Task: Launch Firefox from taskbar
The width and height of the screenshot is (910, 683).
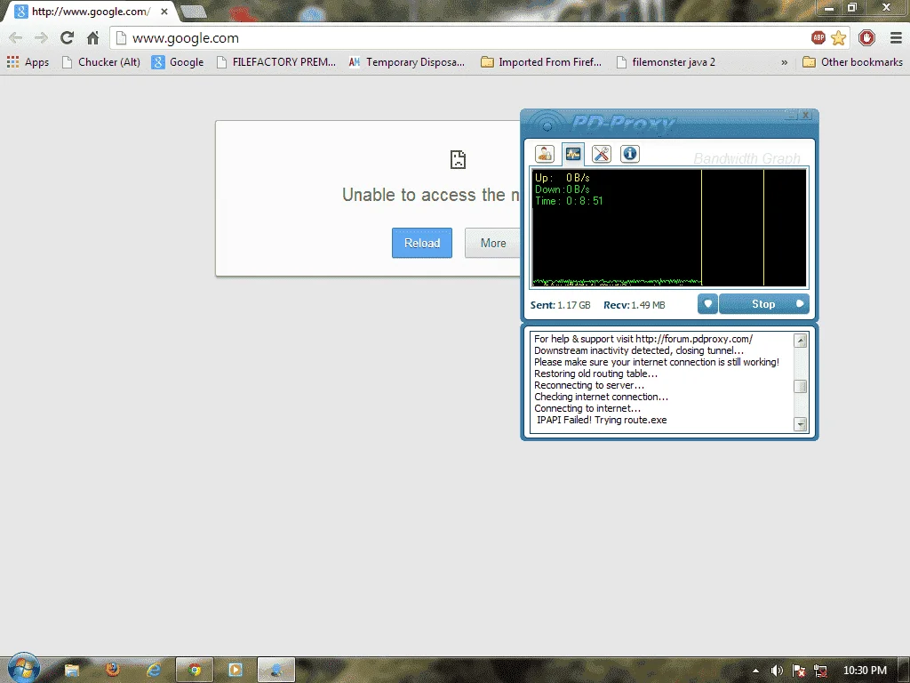Action: pos(113,671)
